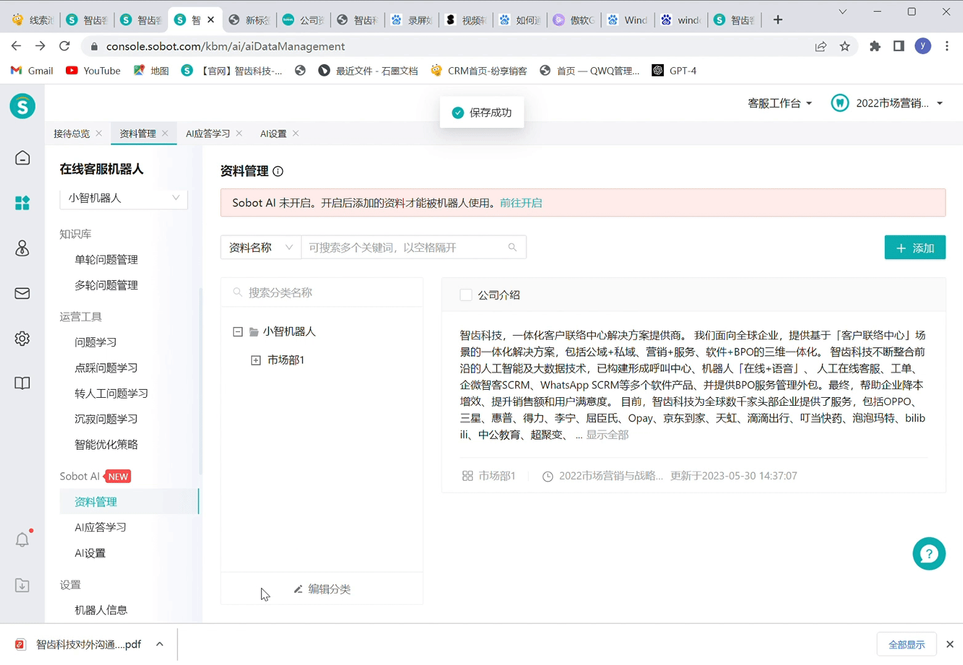This screenshot has width=963, height=665.
Task: Open the floating help chat bubble
Action: point(929,554)
